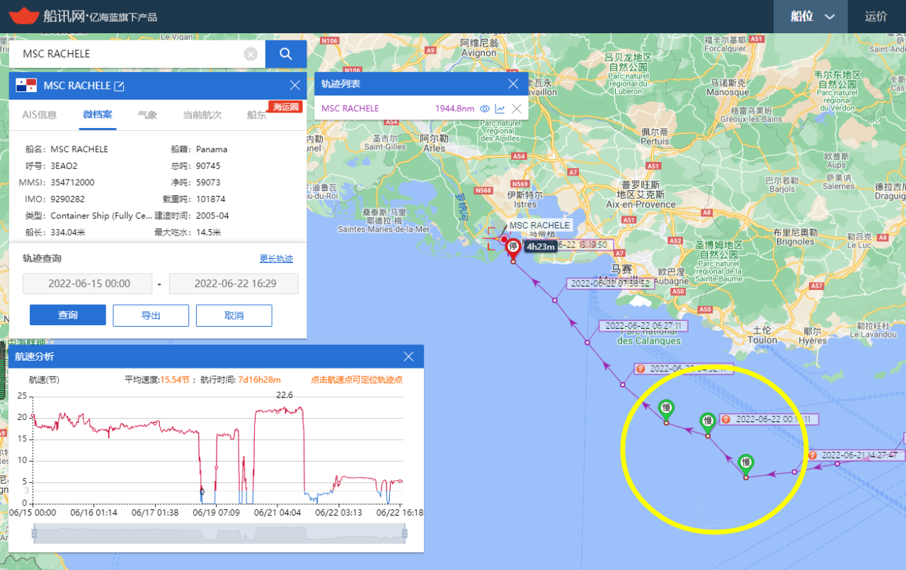Click MSC RACHELE entry in 轨迹列表
Screen dimensions: 906x570
click(350, 108)
